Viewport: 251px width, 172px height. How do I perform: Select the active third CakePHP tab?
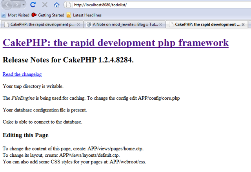coord(207,24)
